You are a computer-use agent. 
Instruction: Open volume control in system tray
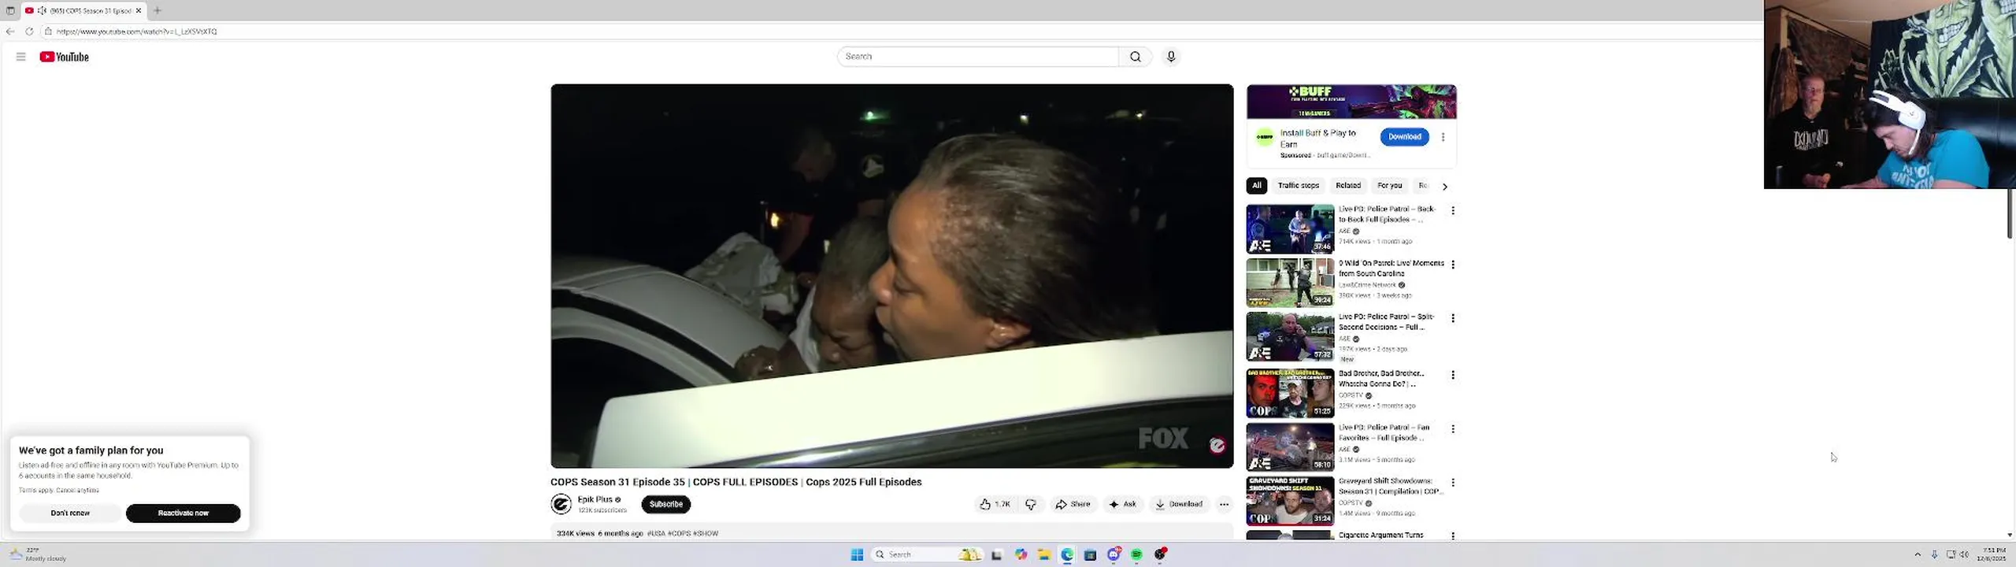click(x=1964, y=554)
